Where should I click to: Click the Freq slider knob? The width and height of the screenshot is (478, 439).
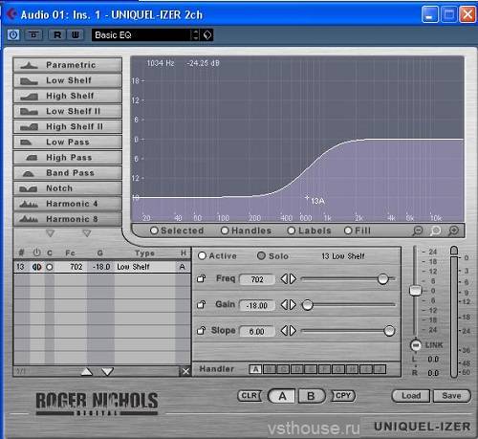[x=382, y=279]
